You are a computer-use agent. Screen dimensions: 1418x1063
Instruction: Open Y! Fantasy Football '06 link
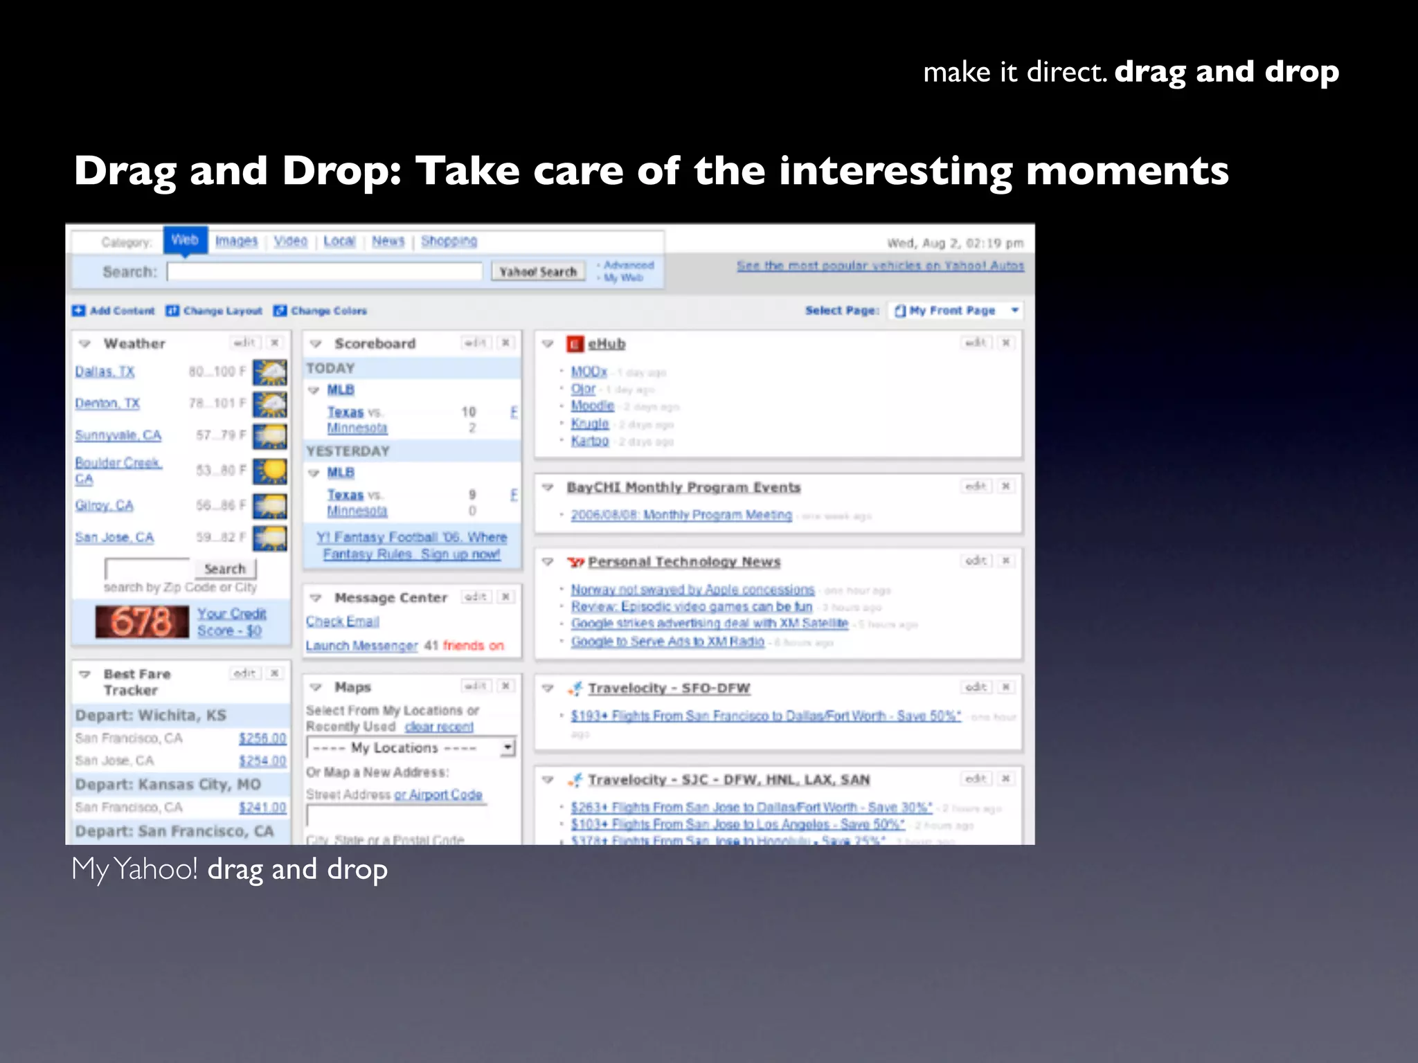pyautogui.click(x=412, y=546)
